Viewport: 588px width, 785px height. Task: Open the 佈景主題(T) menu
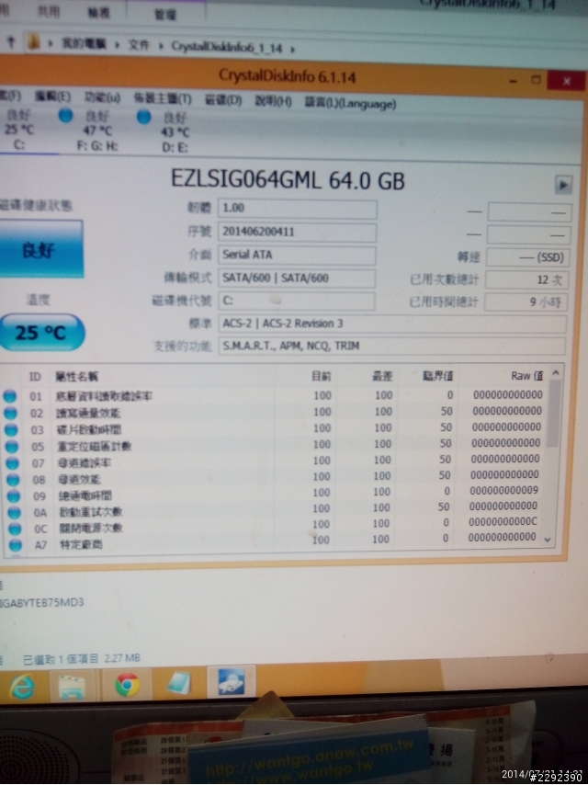(162, 99)
